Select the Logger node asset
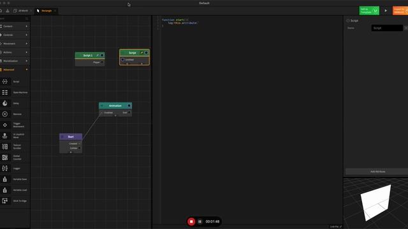The image size is (408, 229). pos(15,168)
